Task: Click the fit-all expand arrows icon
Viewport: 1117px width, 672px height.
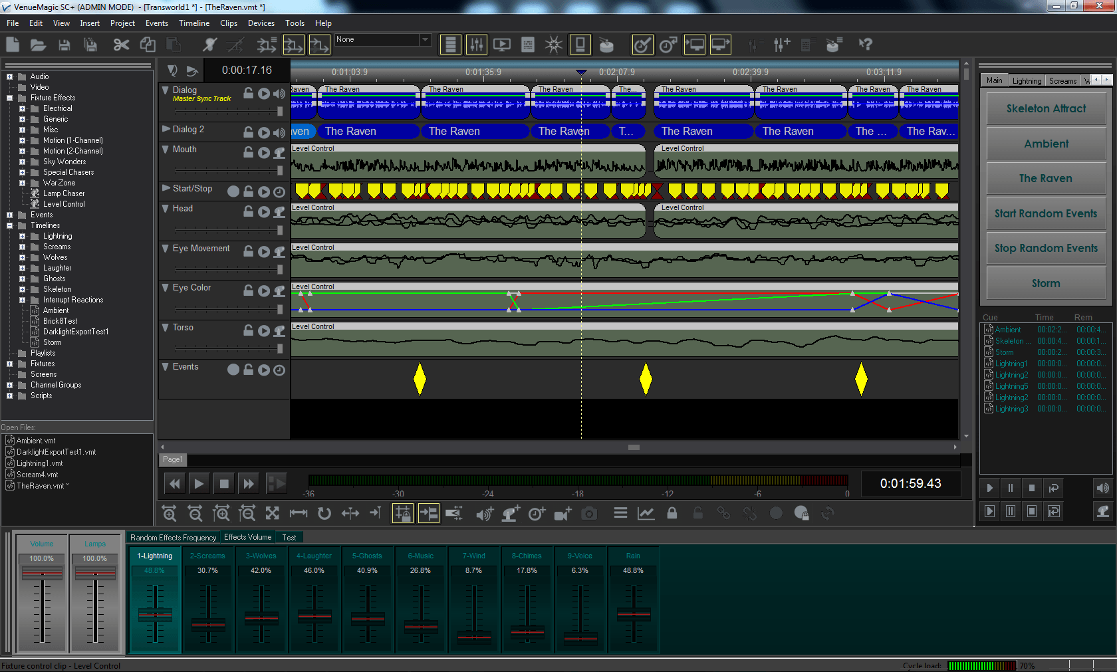Action: pyautogui.click(x=272, y=513)
